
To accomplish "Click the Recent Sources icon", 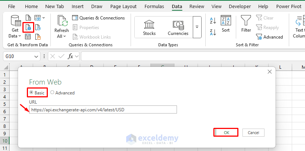I will click(38, 28).
